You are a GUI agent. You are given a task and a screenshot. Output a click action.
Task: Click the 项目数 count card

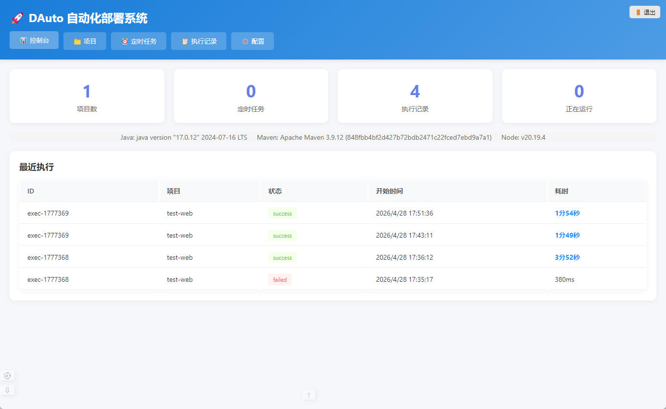tap(87, 96)
